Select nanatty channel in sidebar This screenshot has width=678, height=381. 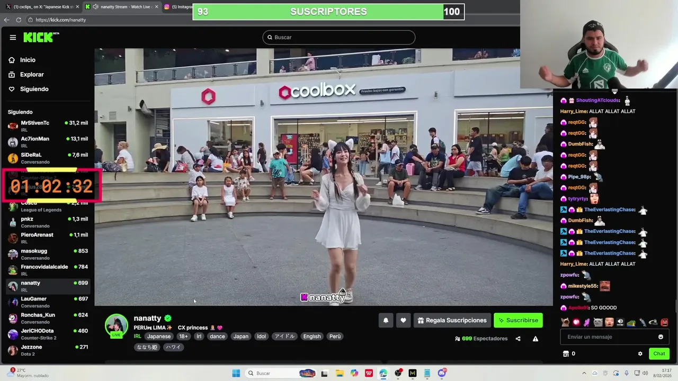pyautogui.click(x=48, y=286)
